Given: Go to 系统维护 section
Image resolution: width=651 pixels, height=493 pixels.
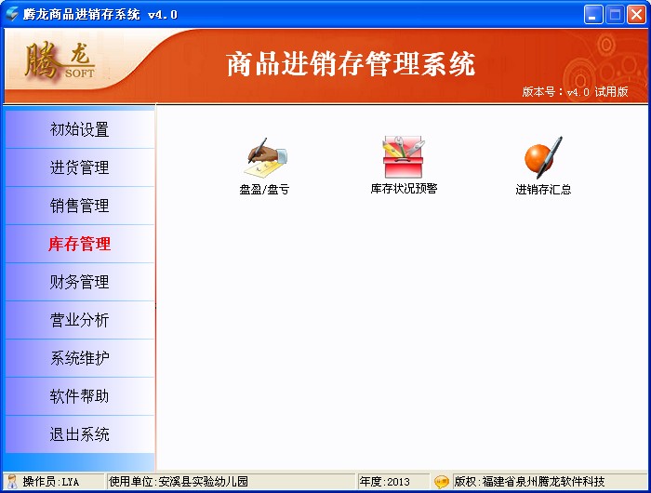Looking at the screenshot, I should 80,358.
